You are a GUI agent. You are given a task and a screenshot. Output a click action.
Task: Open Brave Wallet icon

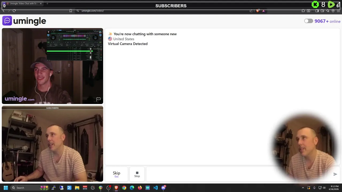click(322, 11)
